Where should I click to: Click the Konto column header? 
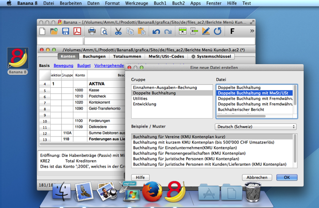click(80, 75)
